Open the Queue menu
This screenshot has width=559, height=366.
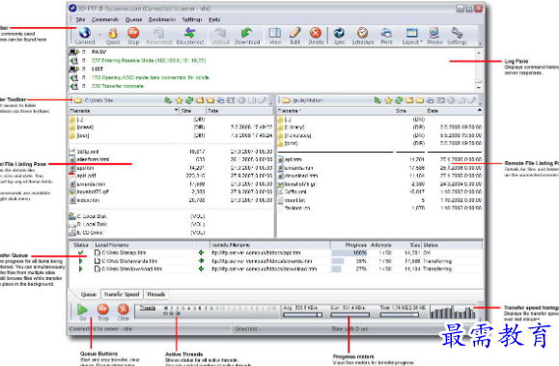(133, 19)
